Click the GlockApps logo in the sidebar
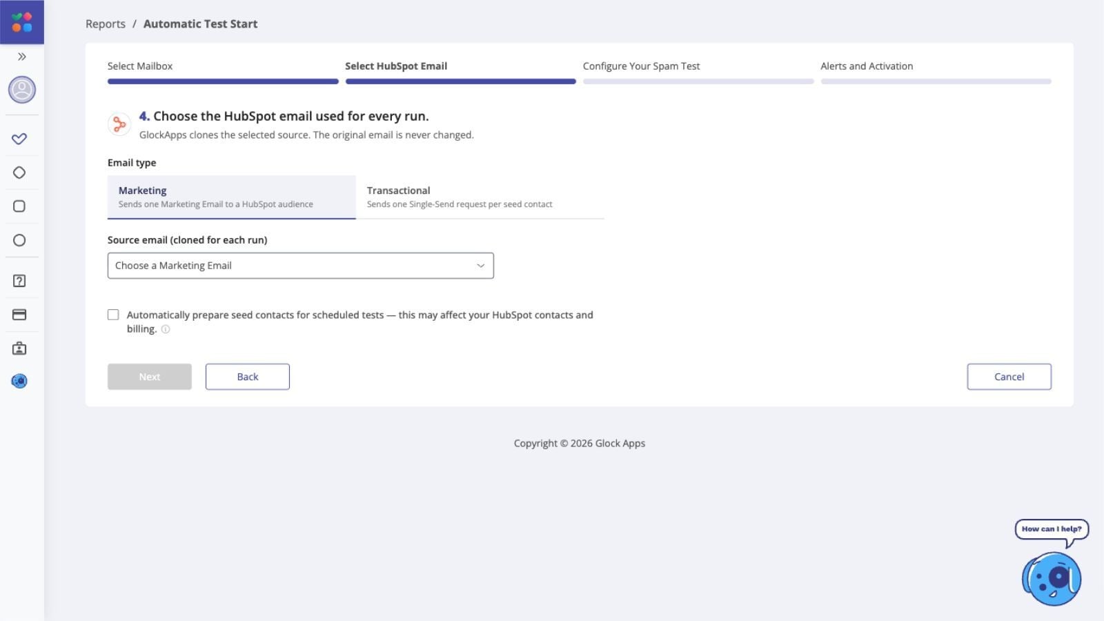The height and width of the screenshot is (621, 1104). pos(22,22)
